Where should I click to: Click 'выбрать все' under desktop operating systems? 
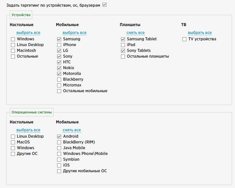pyautogui.click(x=28, y=130)
